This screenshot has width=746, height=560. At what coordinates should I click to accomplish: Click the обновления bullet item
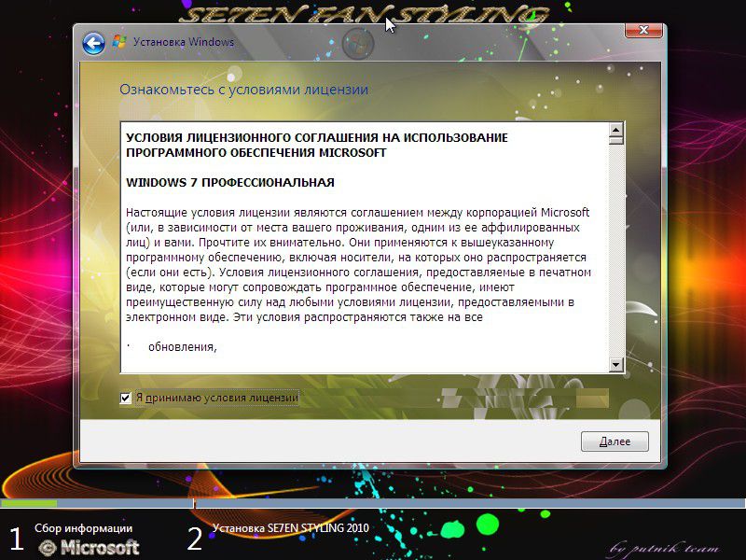[x=182, y=347]
